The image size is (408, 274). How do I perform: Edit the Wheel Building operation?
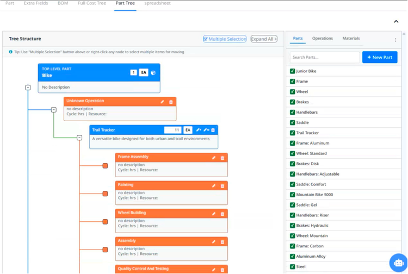click(x=214, y=214)
